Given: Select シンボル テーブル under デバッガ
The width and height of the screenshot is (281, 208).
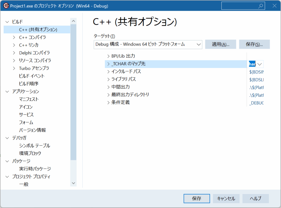Looking at the screenshot, I should click(35, 146).
